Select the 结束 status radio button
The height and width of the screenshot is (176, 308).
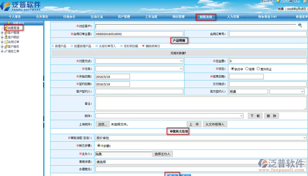(247, 69)
